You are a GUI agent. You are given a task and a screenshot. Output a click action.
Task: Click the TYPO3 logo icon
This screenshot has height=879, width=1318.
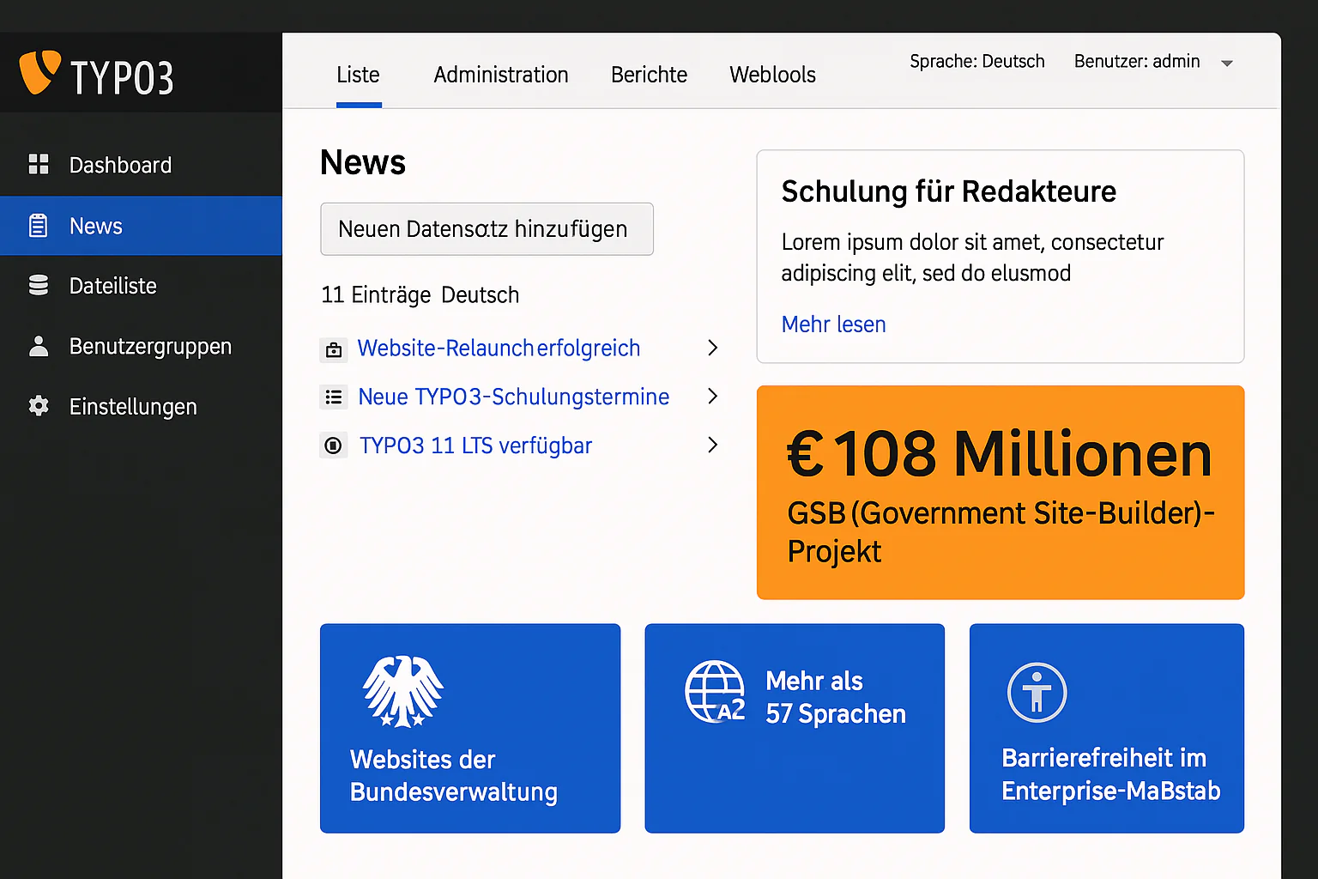[x=39, y=73]
